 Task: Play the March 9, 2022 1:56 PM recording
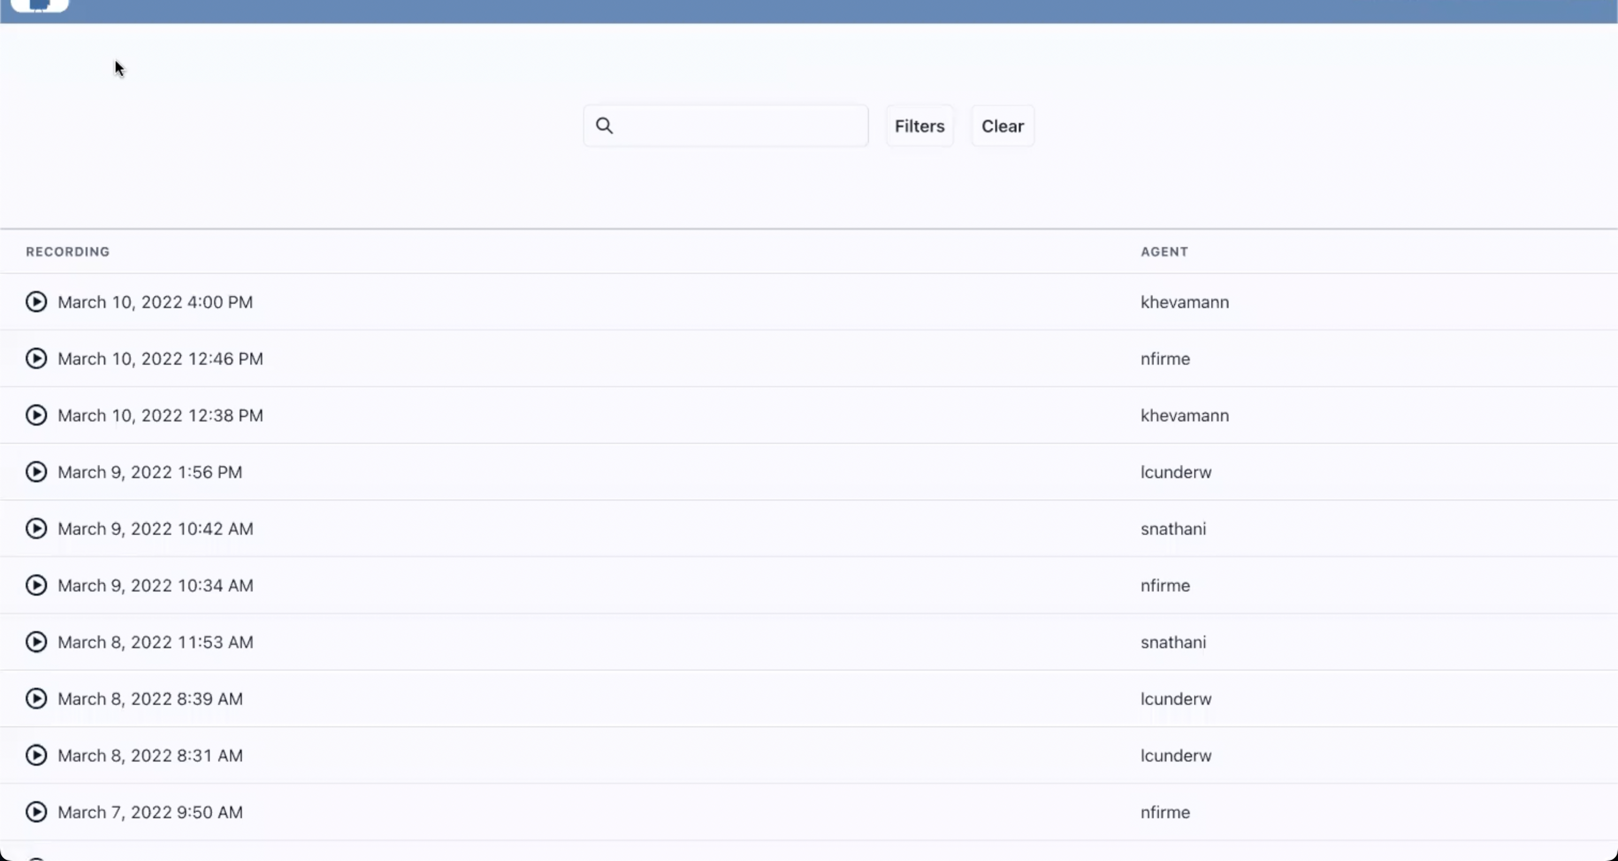(36, 472)
